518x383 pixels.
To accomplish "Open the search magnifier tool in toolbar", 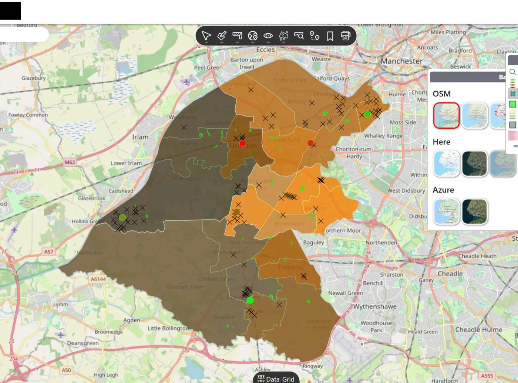I will (299, 35).
